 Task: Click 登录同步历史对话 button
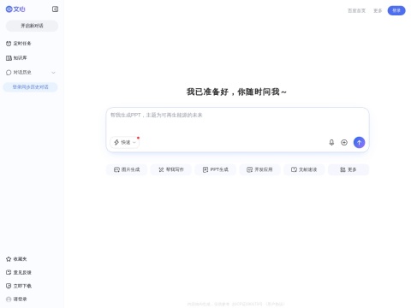[x=30, y=87]
